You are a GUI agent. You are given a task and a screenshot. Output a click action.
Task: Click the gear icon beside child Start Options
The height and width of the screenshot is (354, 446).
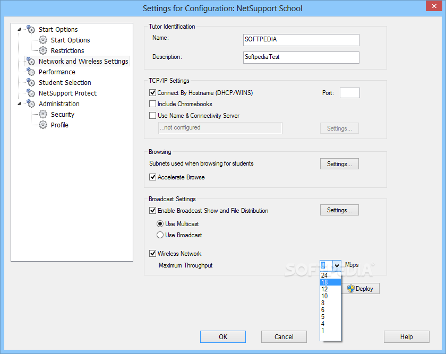(43, 40)
